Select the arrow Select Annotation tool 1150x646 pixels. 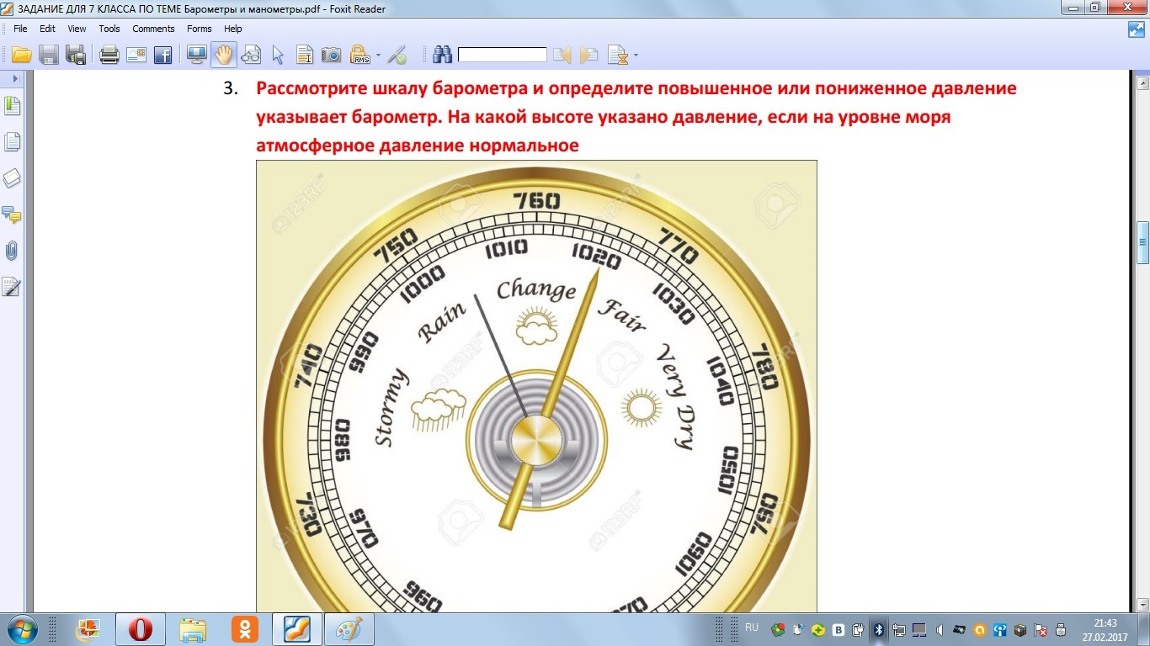pyautogui.click(x=278, y=56)
